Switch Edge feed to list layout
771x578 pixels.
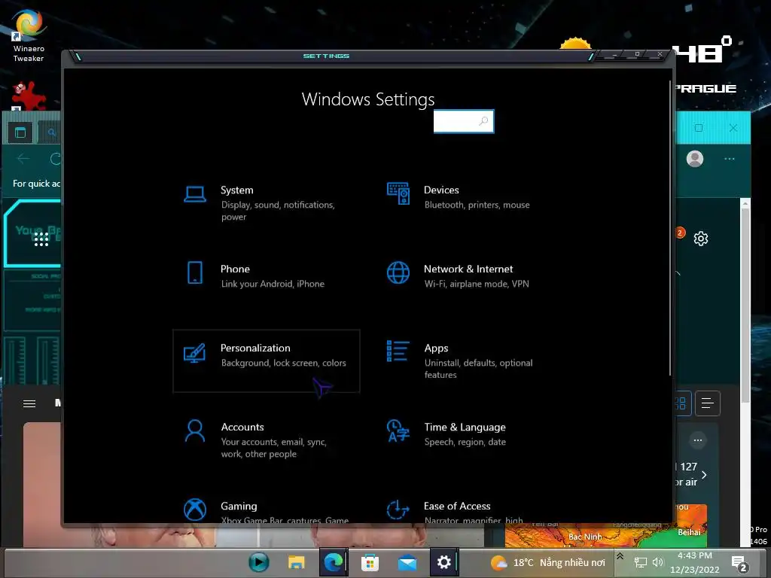pyautogui.click(x=708, y=403)
